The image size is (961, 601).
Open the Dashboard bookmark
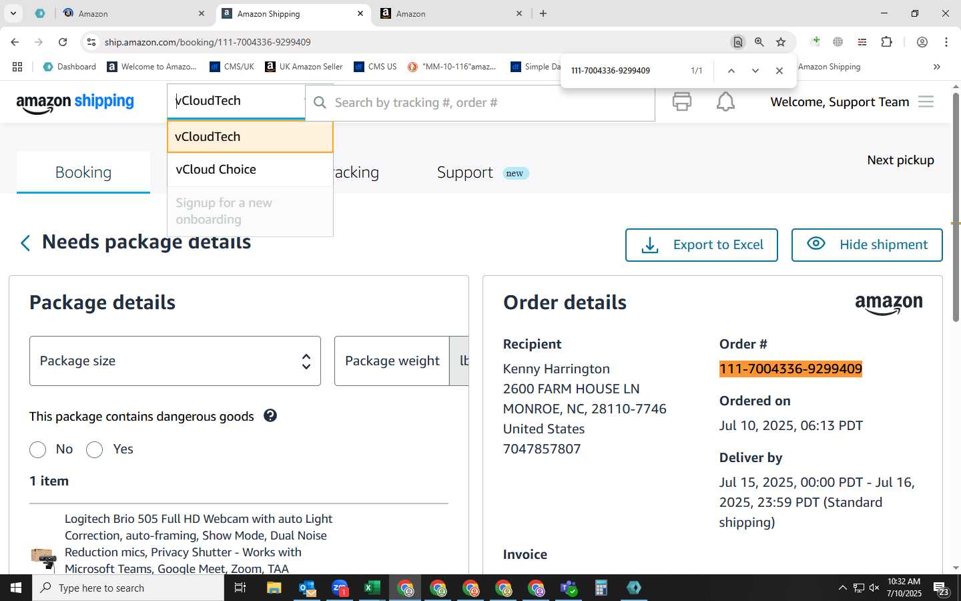(69, 67)
